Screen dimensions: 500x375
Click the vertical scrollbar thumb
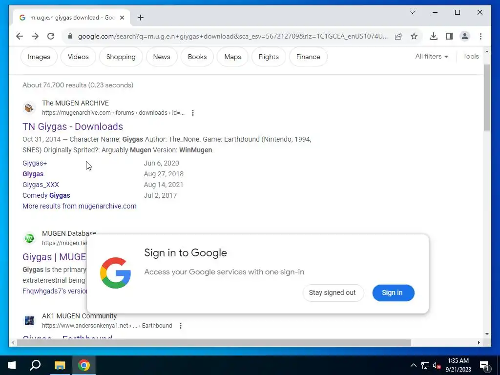[x=487, y=97]
